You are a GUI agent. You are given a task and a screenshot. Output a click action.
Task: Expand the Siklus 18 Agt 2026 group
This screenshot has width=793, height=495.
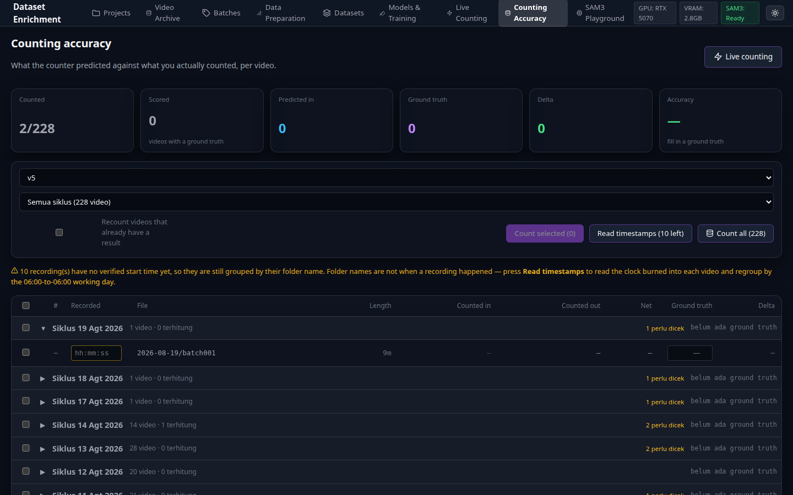[42, 378]
